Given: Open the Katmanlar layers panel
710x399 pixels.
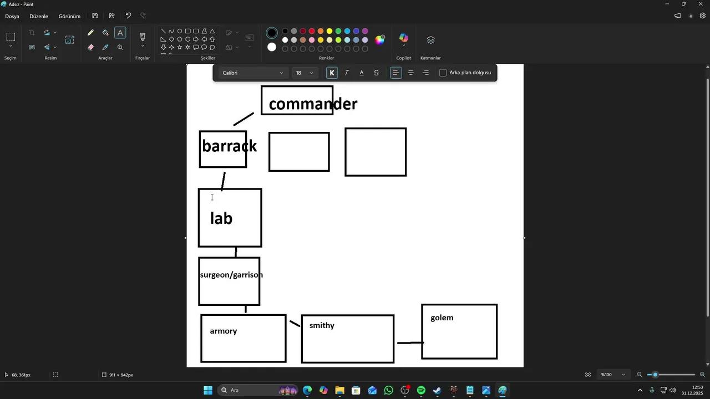Looking at the screenshot, I should [430, 40].
